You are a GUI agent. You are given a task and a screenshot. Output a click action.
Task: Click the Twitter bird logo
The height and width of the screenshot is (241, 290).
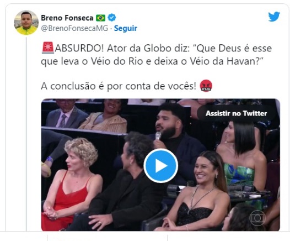[274, 17]
